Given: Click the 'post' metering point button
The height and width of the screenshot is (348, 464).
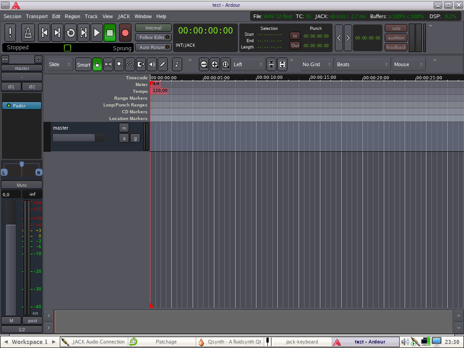Looking at the screenshot, I should (x=33, y=321).
